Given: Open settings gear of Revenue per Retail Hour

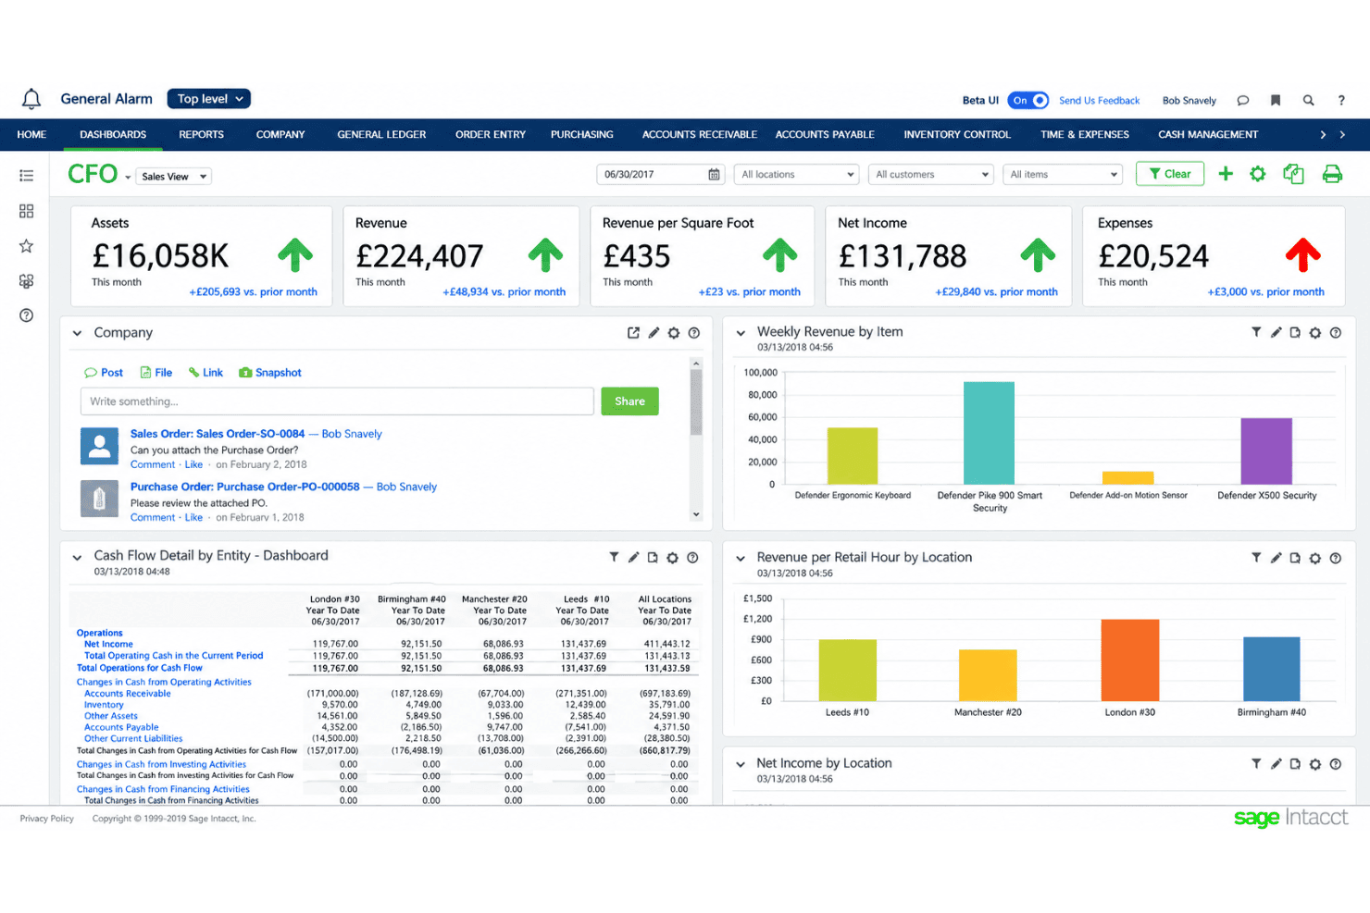Looking at the screenshot, I should (1315, 558).
